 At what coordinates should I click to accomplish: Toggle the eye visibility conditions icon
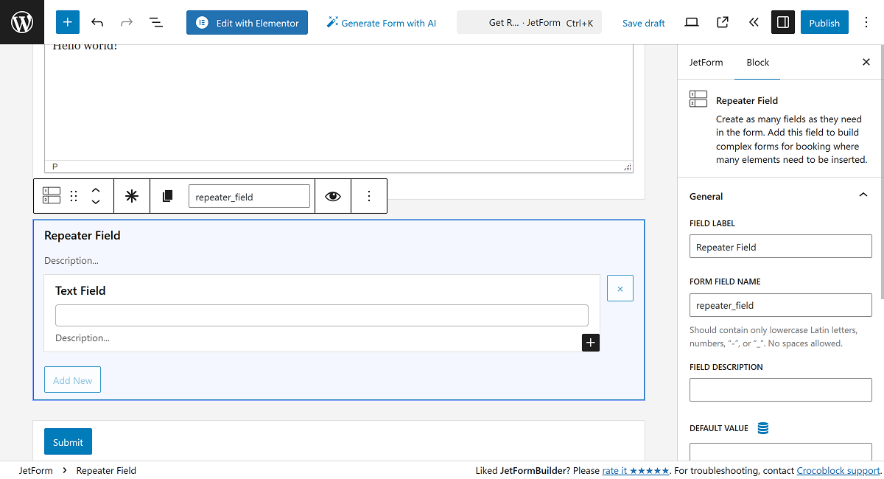coord(333,196)
